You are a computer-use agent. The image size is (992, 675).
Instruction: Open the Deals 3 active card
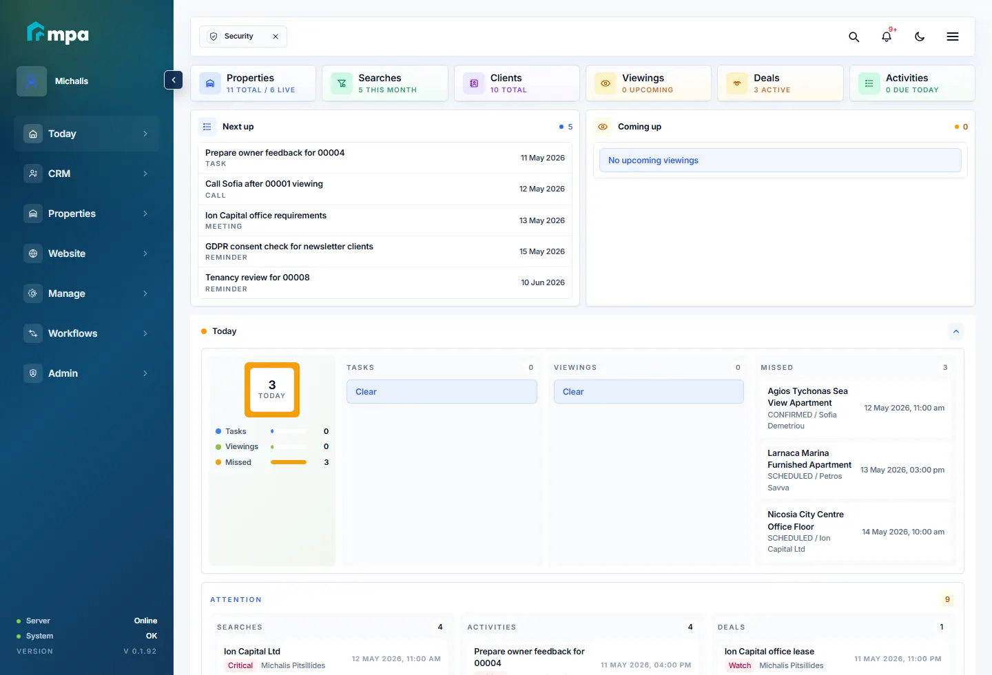pos(781,83)
